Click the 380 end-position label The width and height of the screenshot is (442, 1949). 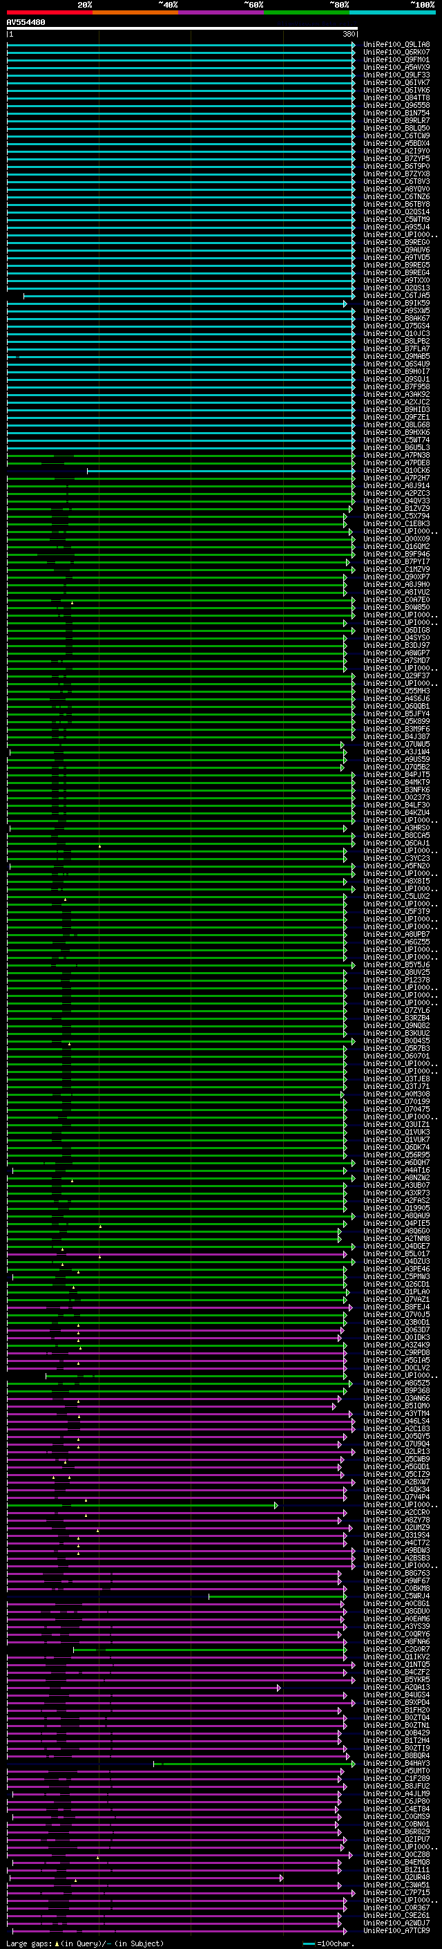pos(349,34)
